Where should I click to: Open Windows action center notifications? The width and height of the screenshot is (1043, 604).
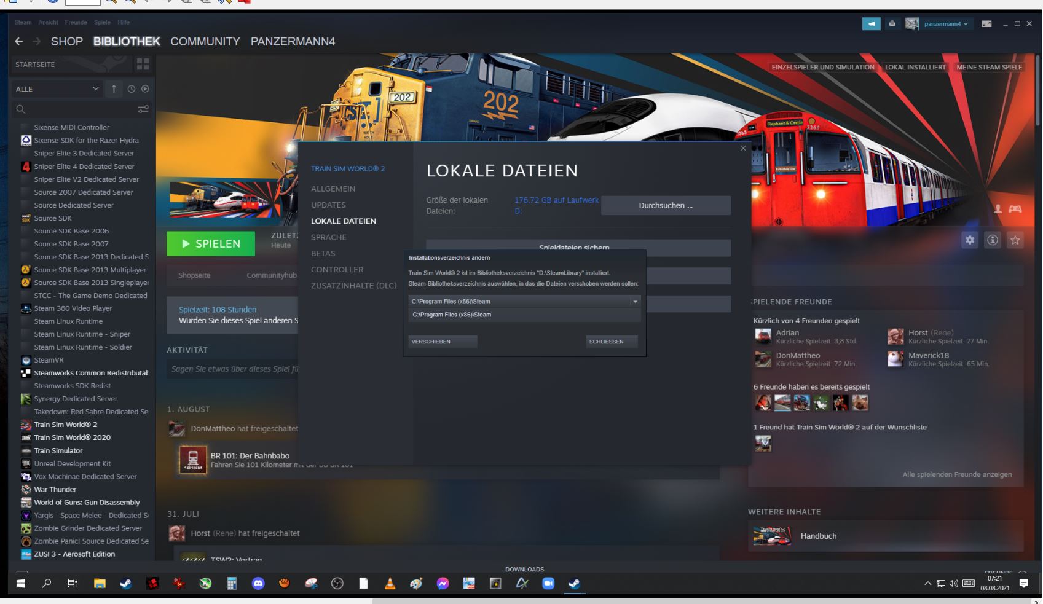point(1023,584)
